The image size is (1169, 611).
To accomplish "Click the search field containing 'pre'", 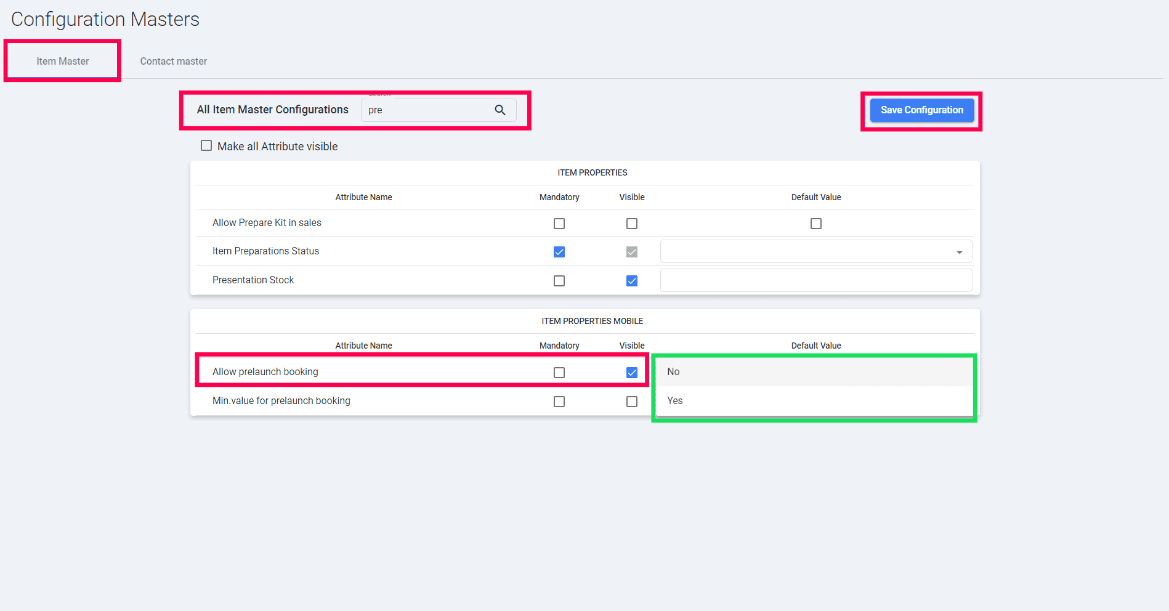I will click(426, 110).
